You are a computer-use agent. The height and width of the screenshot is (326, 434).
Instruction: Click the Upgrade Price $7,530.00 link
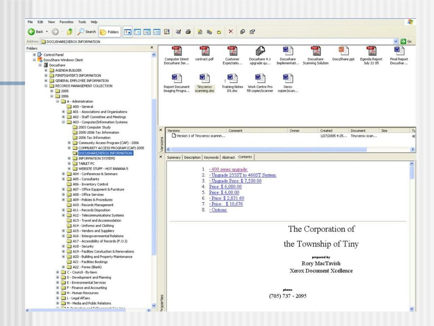click(x=235, y=181)
